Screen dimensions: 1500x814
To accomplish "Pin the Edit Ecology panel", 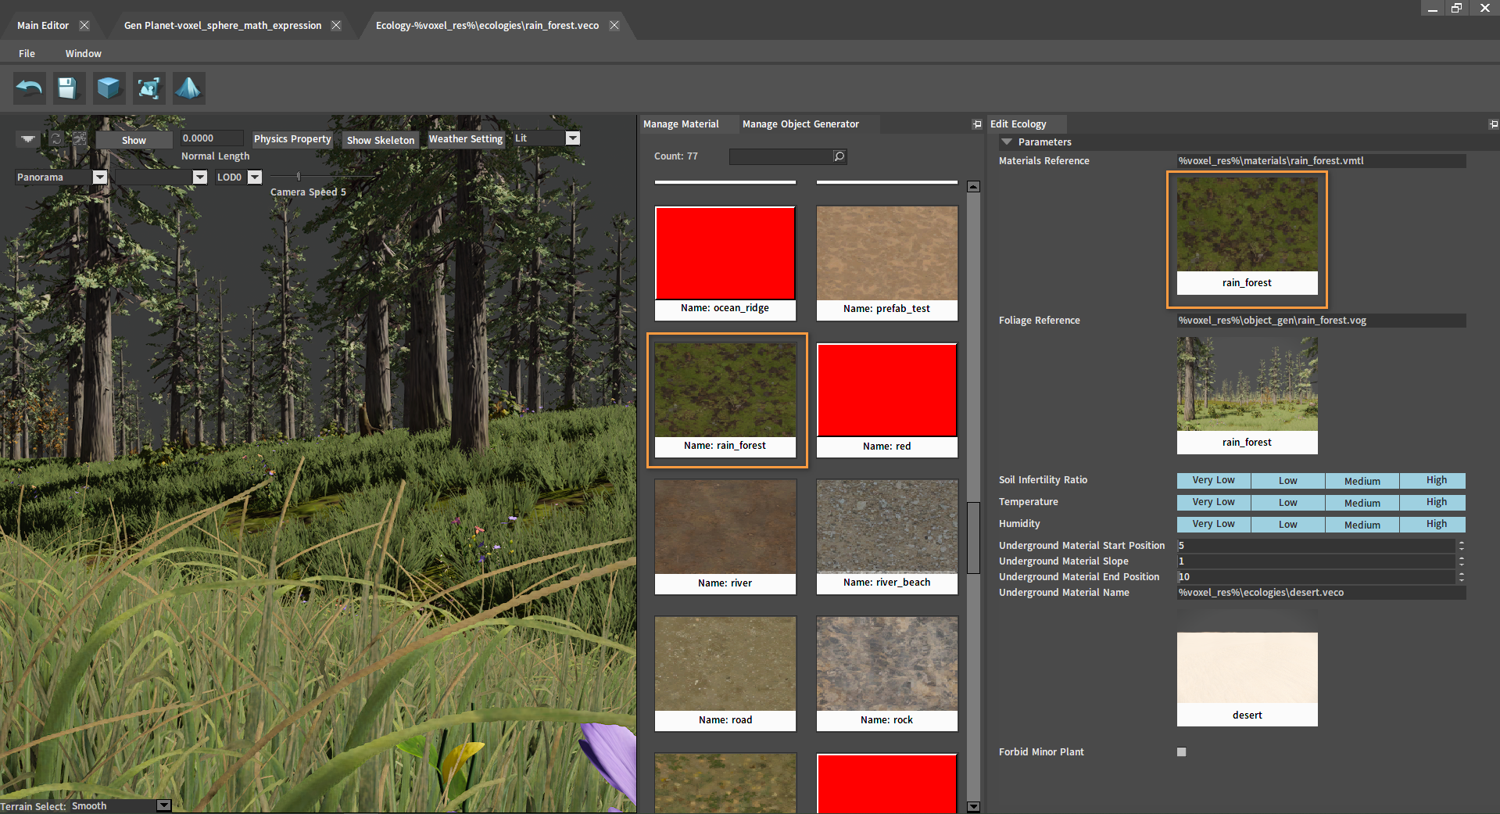I will [1493, 124].
